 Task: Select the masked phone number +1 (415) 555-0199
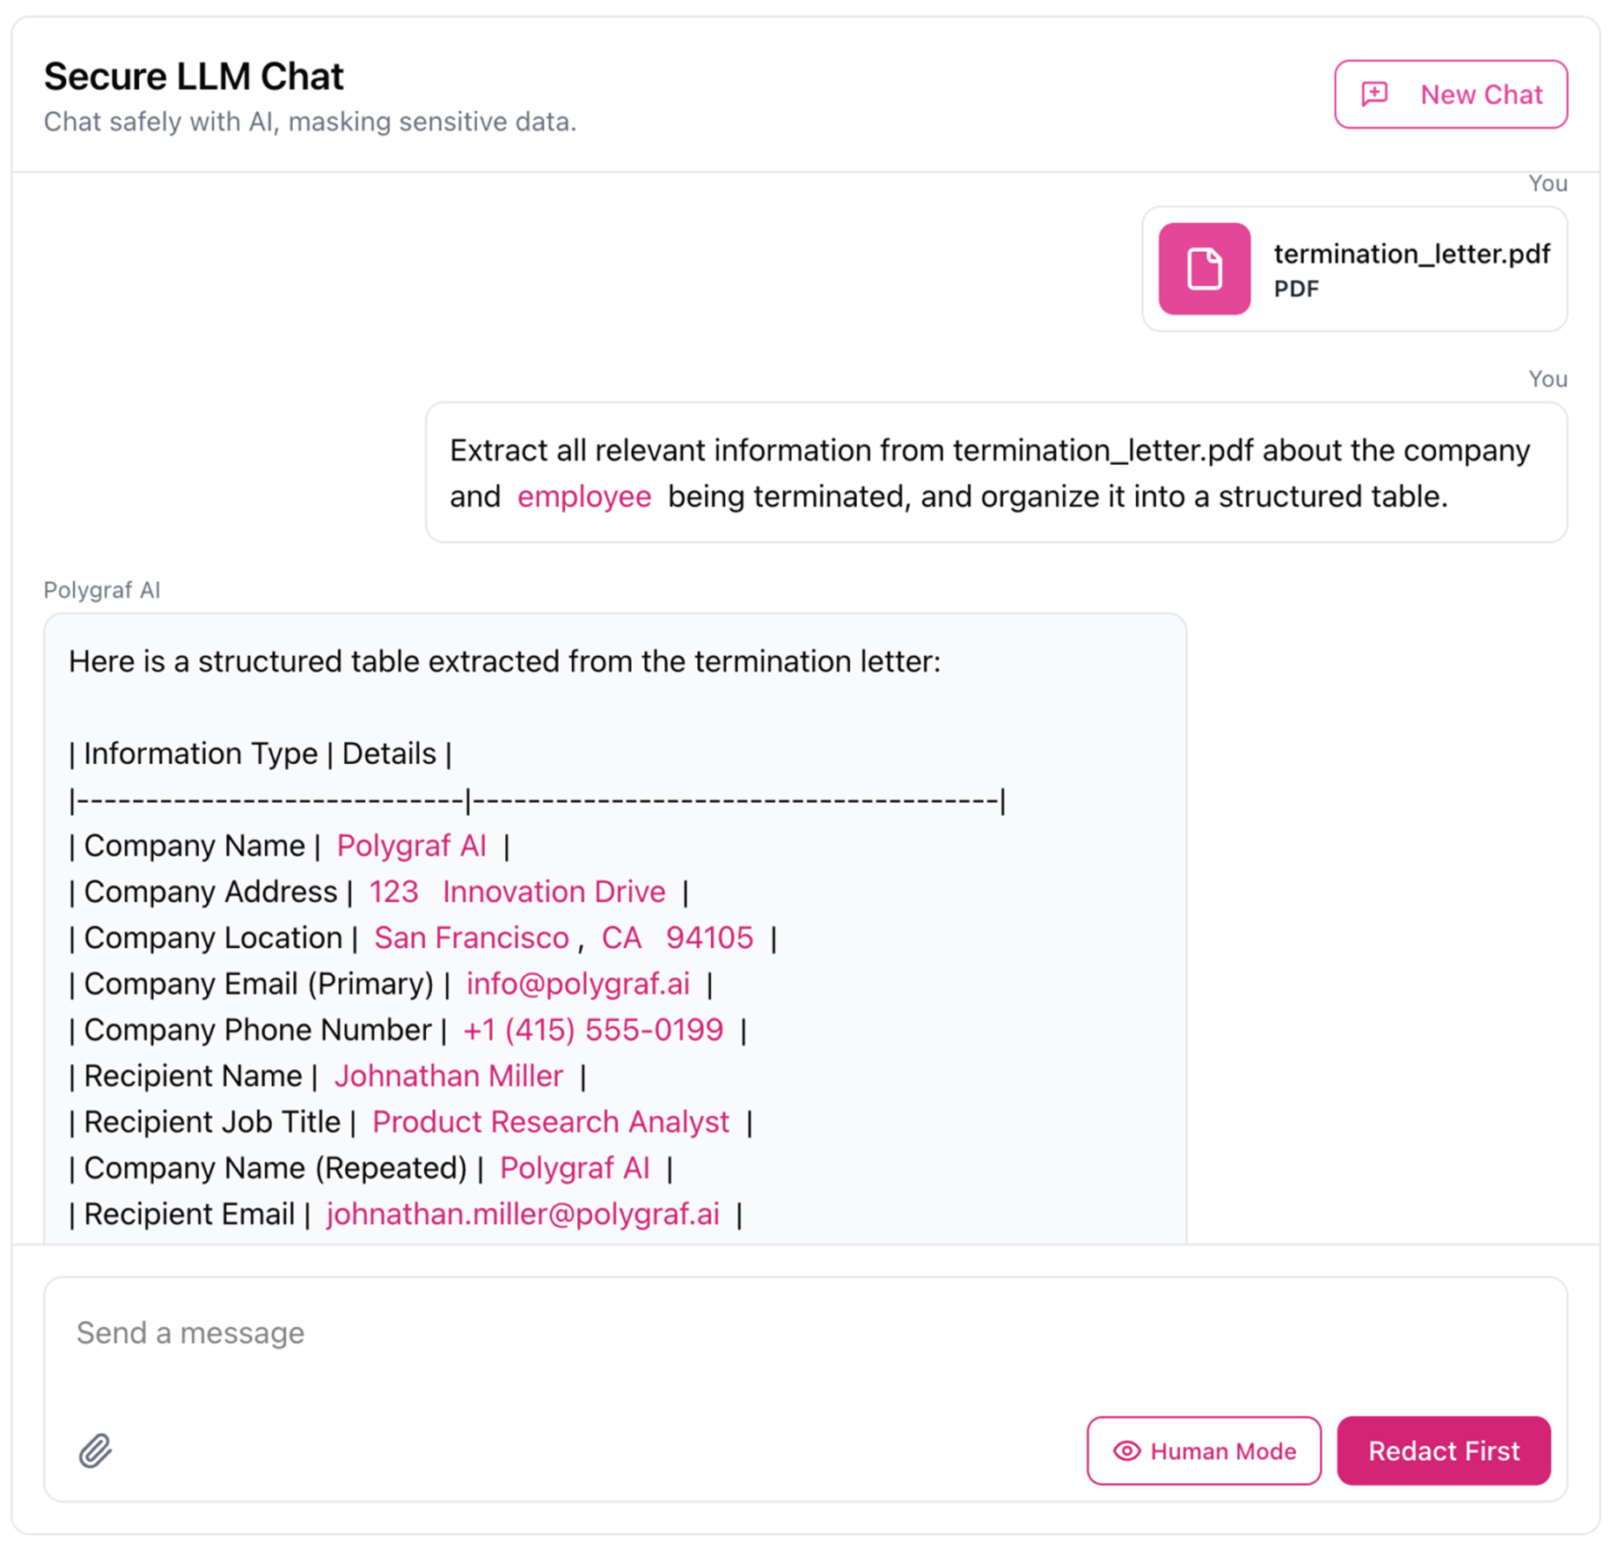click(593, 1030)
